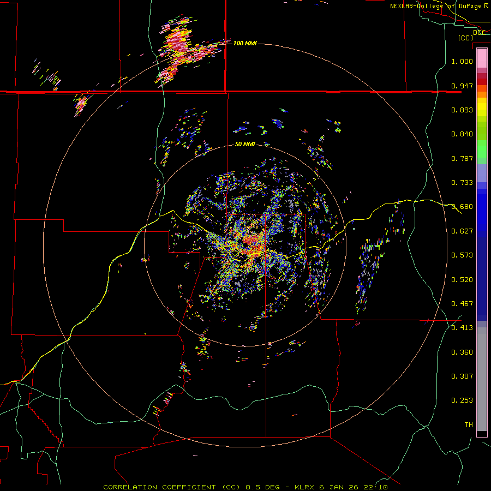This screenshot has height=491, width=491.
Task: Click the "TH" label beside the color bar
Action: pyautogui.click(x=469, y=425)
